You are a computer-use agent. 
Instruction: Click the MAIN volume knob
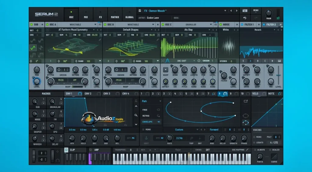click(269, 13)
